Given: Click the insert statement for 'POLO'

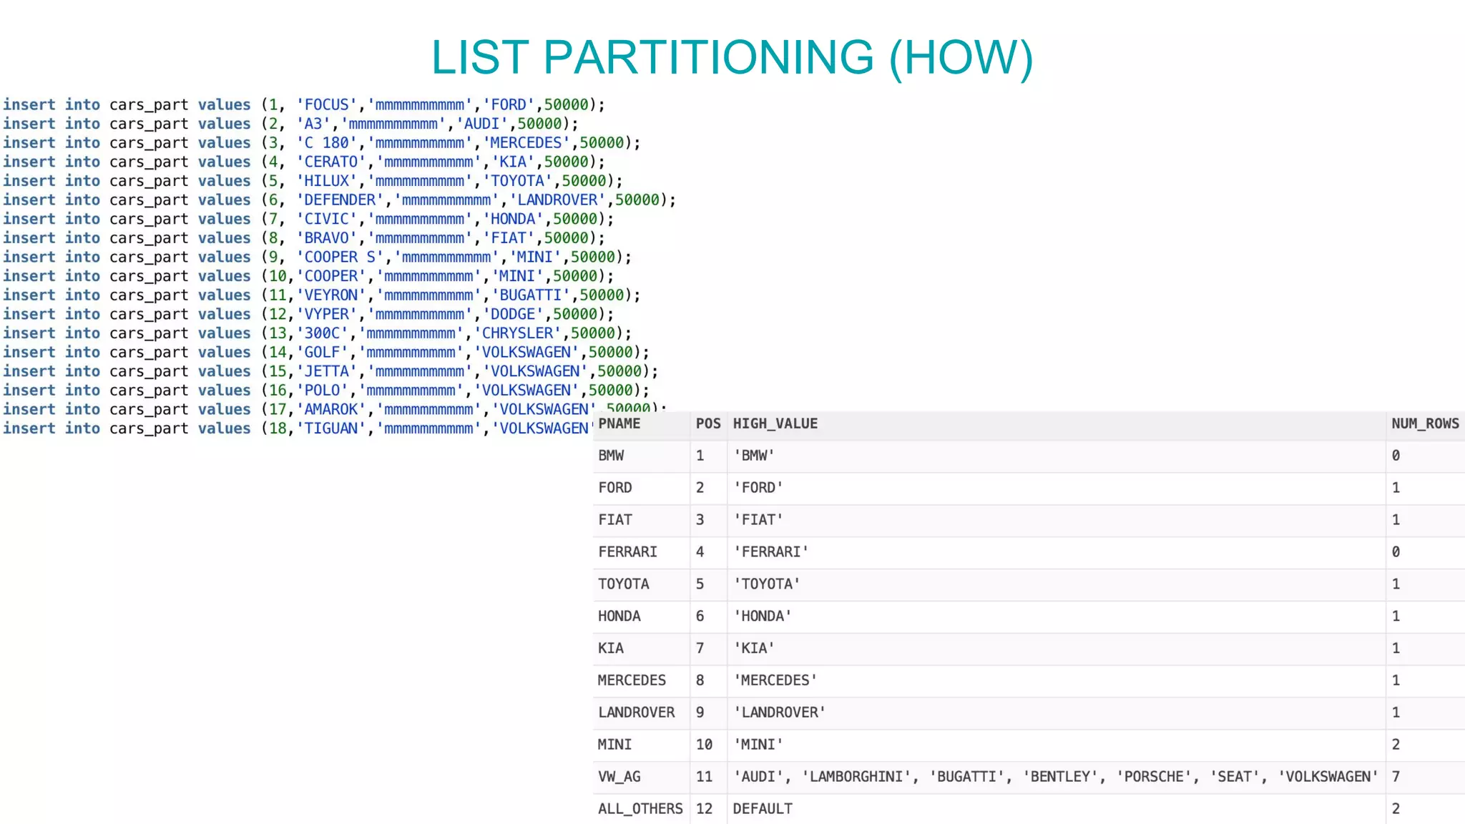Looking at the screenshot, I should tap(326, 391).
